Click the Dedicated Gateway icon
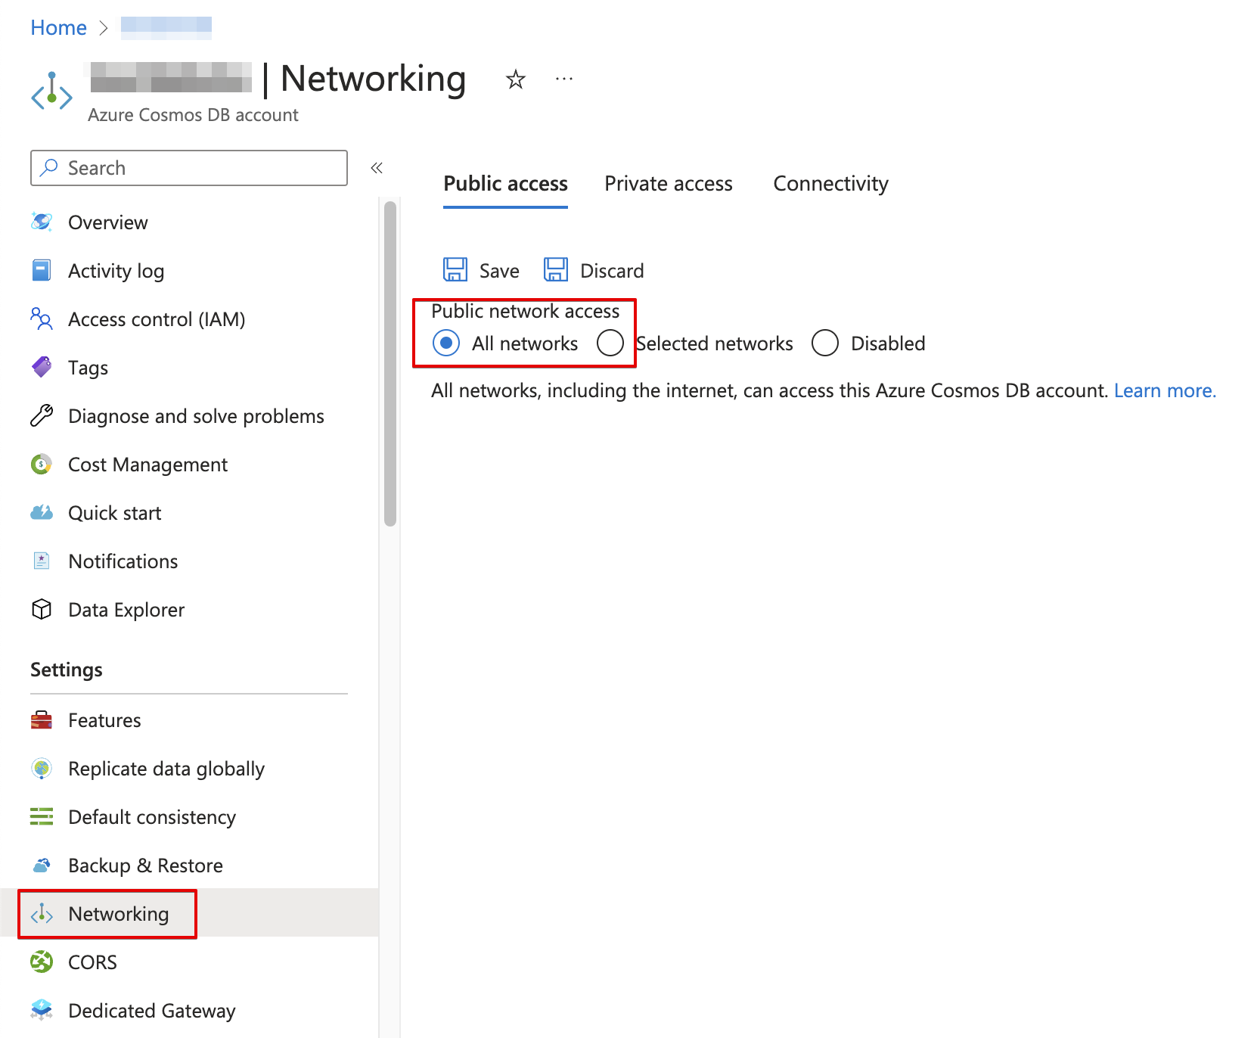 coord(42,1010)
